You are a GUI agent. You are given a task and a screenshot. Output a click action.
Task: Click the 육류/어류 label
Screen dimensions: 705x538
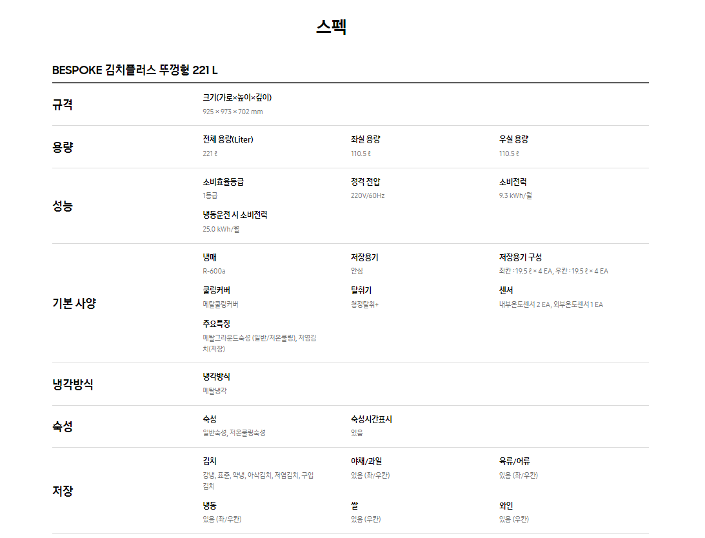tap(514, 461)
